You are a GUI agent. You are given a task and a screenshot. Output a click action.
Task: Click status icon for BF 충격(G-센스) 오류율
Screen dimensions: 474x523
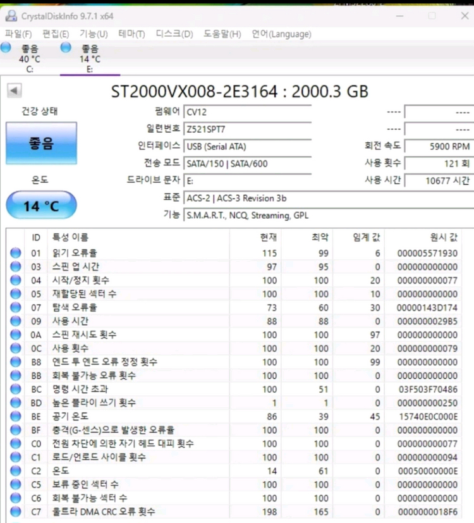pos(15,430)
